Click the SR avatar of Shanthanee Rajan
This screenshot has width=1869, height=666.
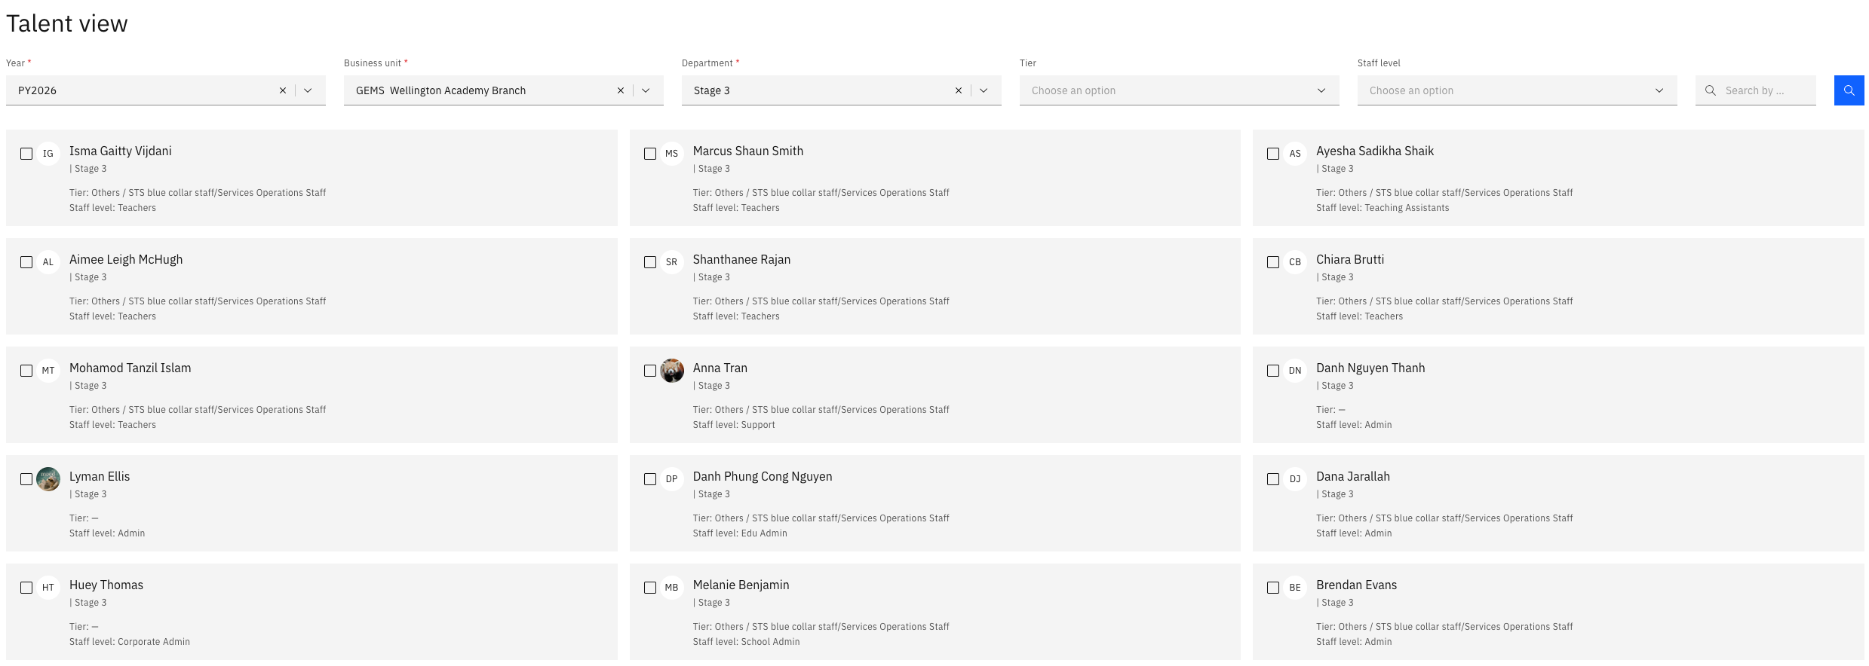pos(672,262)
